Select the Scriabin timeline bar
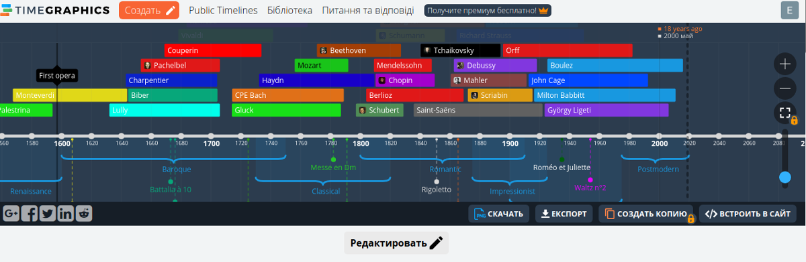 coord(500,95)
